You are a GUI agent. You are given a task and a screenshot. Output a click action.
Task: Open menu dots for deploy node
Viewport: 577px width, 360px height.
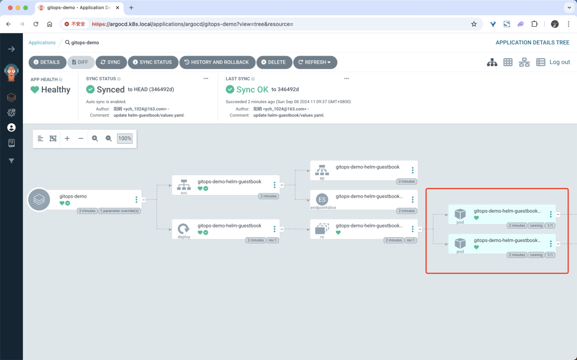(274, 229)
